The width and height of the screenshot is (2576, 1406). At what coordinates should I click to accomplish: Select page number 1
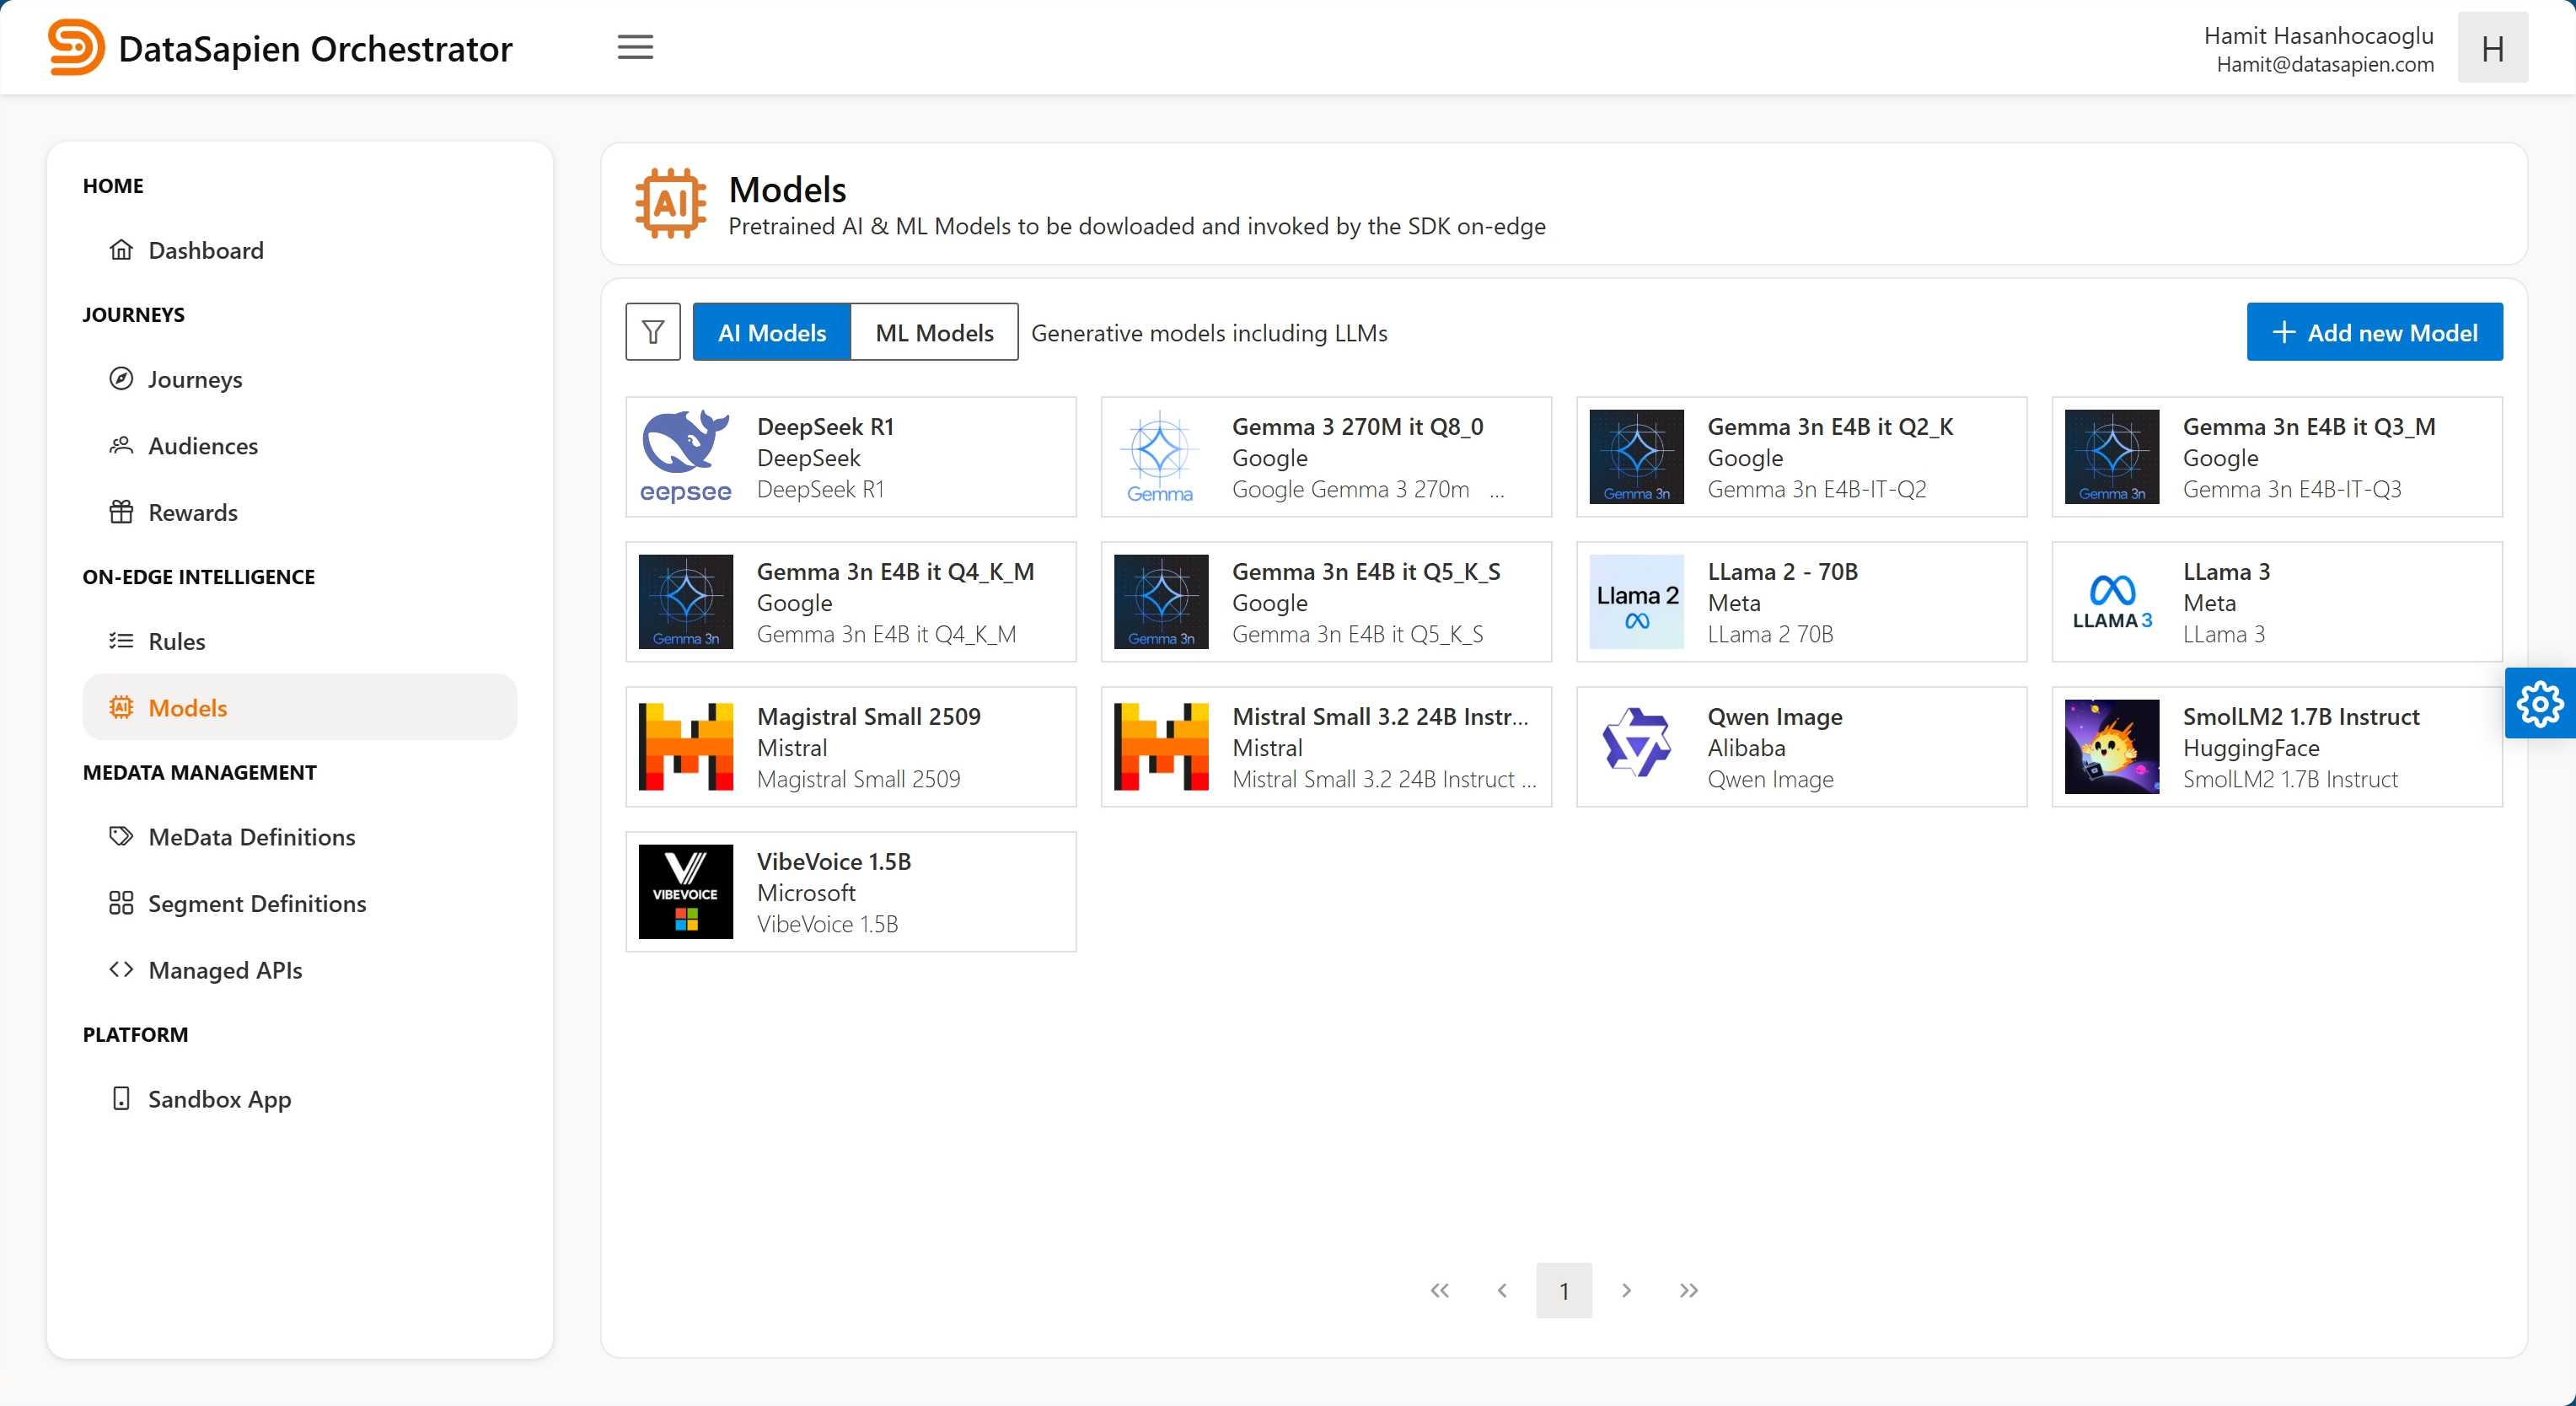(x=1564, y=1290)
